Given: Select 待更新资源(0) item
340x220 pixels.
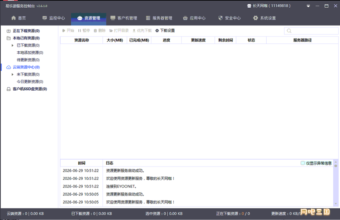Looking at the screenshot, I should click(28, 60).
